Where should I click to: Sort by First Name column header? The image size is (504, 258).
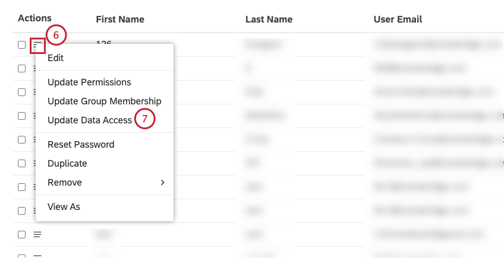tap(120, 19)
